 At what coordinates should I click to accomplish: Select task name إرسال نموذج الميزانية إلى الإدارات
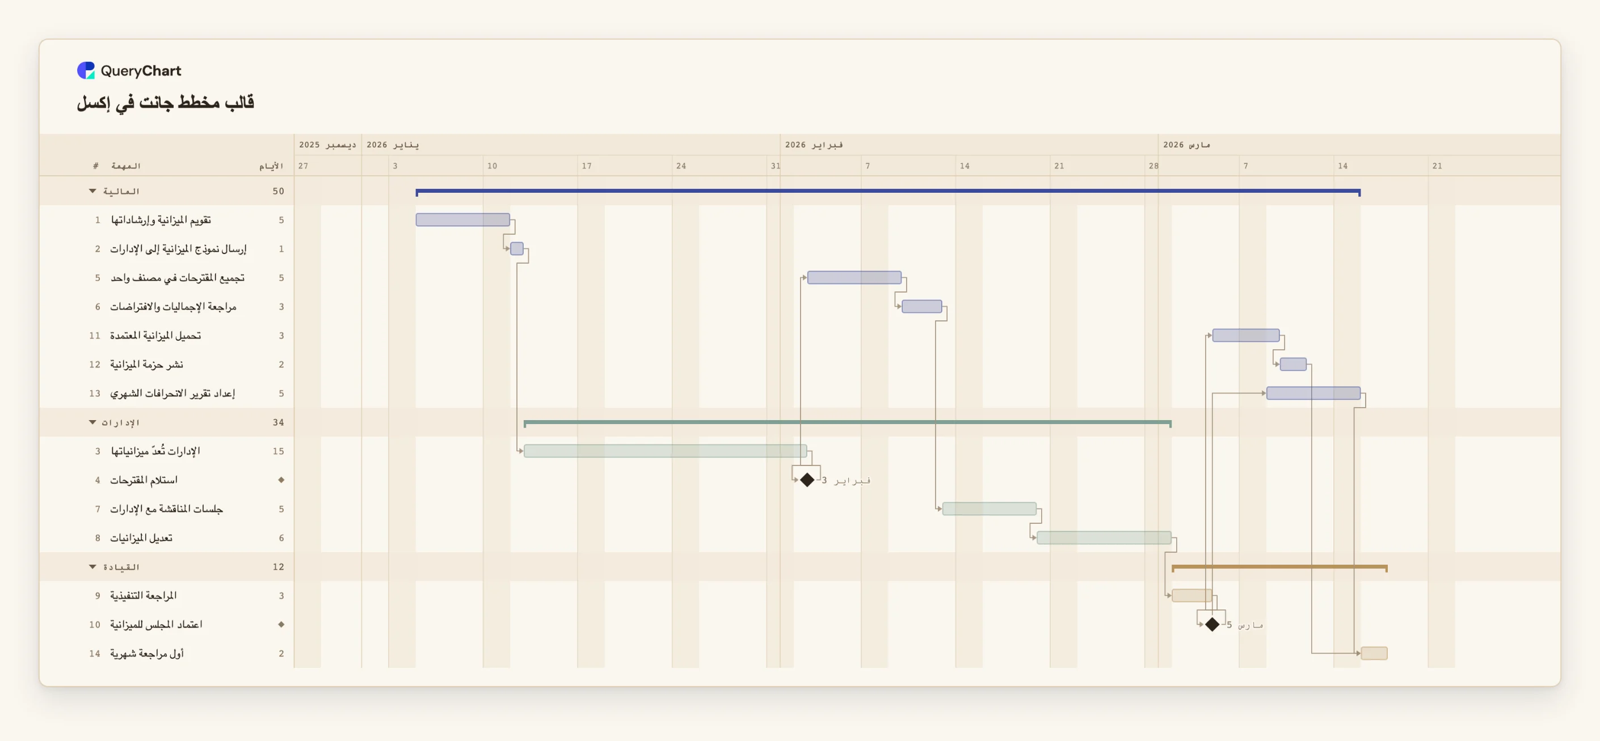pos(178,249)
